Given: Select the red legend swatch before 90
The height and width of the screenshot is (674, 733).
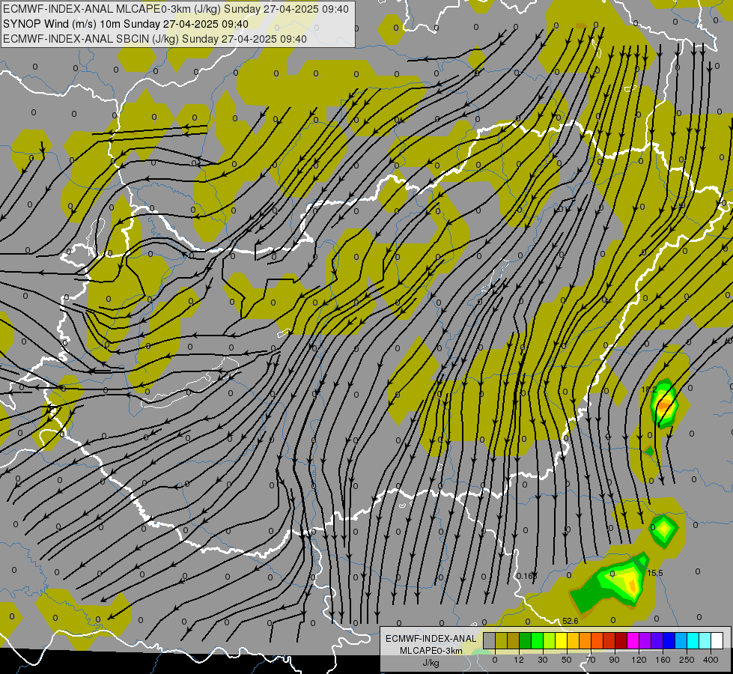Looking at the screenshot, I should click(609, 640).
